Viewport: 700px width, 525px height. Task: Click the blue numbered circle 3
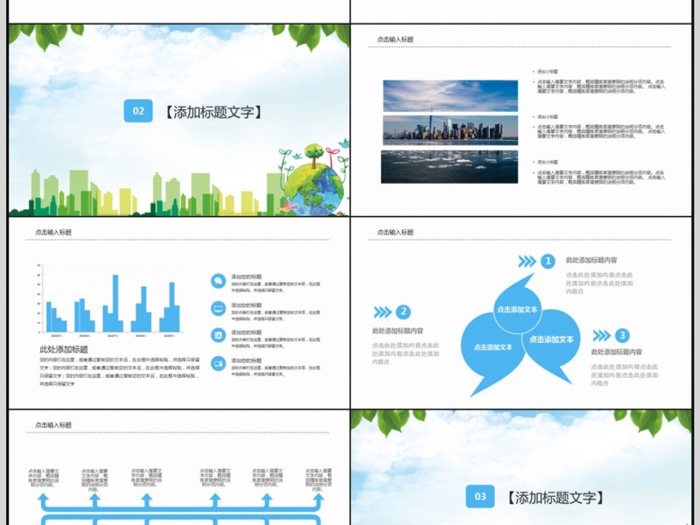[x=621, y=335]
